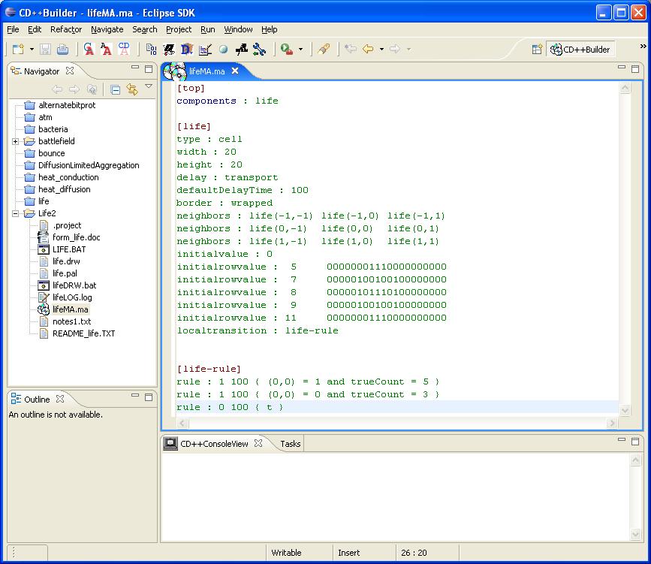Click the Navigator Up one level icon
Viewport: 651px width, 564px height.
(92, 89)
